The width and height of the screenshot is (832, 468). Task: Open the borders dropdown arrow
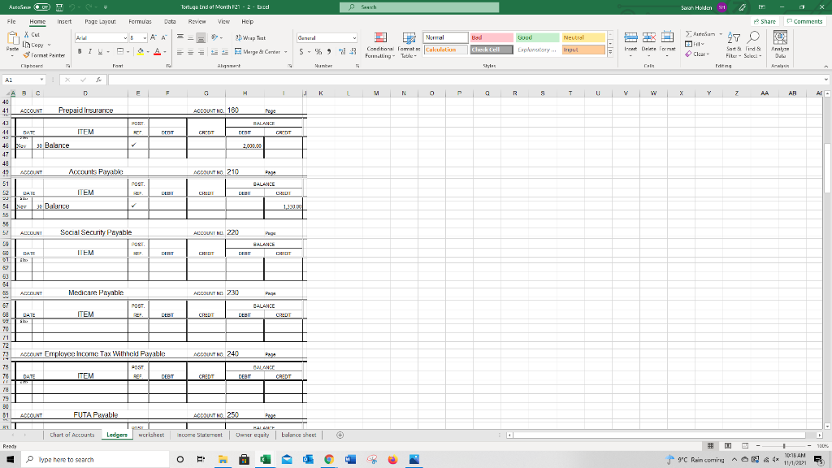[128, 52]
